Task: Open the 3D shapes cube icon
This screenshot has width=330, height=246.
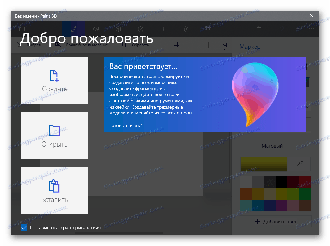Action: click(x=118, y=29)
